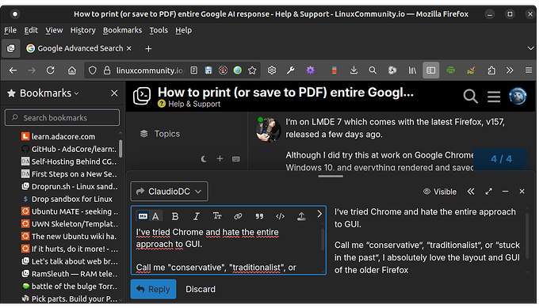
Task: Insert hyperlink in composer
Action: coord(238,217)
